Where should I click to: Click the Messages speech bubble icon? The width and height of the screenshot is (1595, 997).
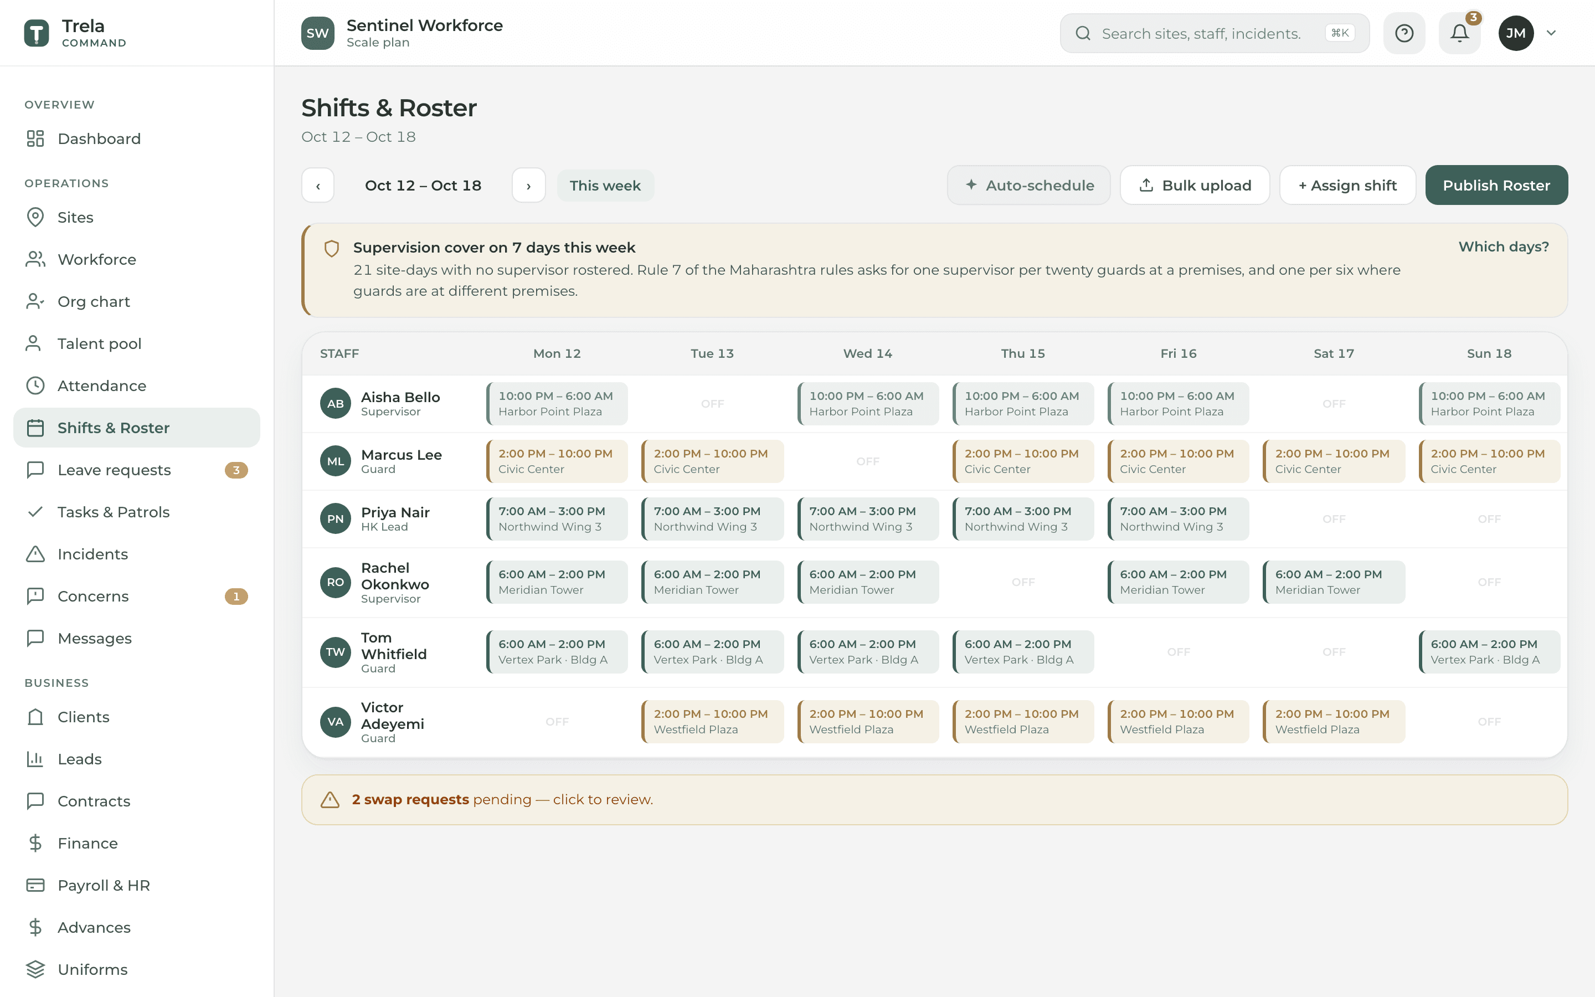(x=35, y=638)
